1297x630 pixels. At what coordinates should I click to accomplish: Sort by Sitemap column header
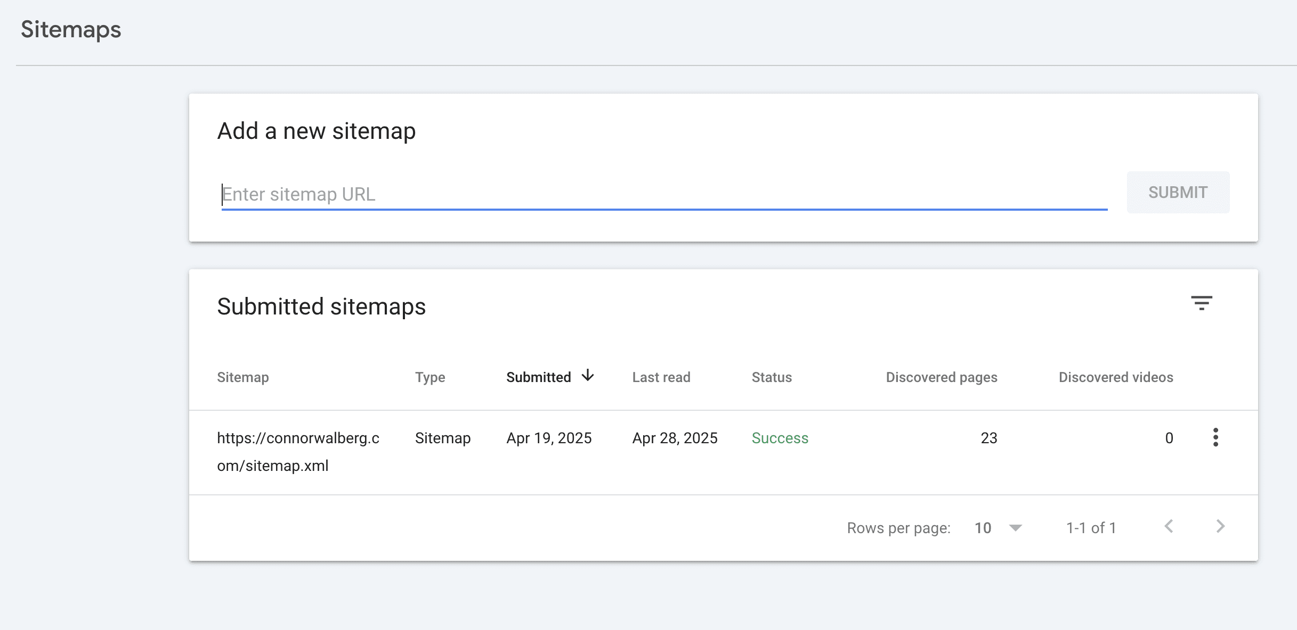(242, 377)
